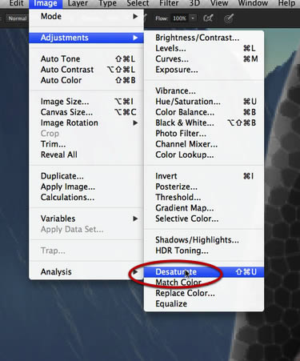Open the 3D menu
The height and width of the screenshot is (361, 300).
coord(194,4)
